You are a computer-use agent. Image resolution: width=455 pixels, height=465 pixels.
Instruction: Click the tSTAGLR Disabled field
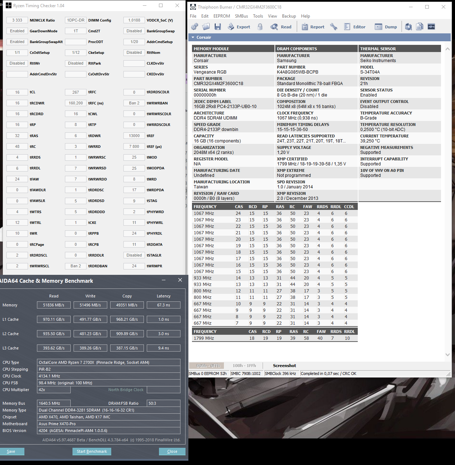pyautogui.click(x=134, y=255)
